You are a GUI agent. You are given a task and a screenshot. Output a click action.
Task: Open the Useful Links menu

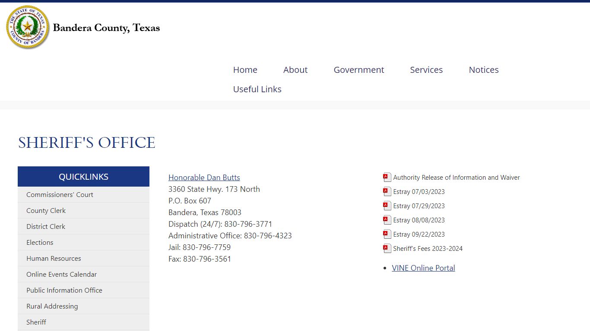tap(257, 89)
